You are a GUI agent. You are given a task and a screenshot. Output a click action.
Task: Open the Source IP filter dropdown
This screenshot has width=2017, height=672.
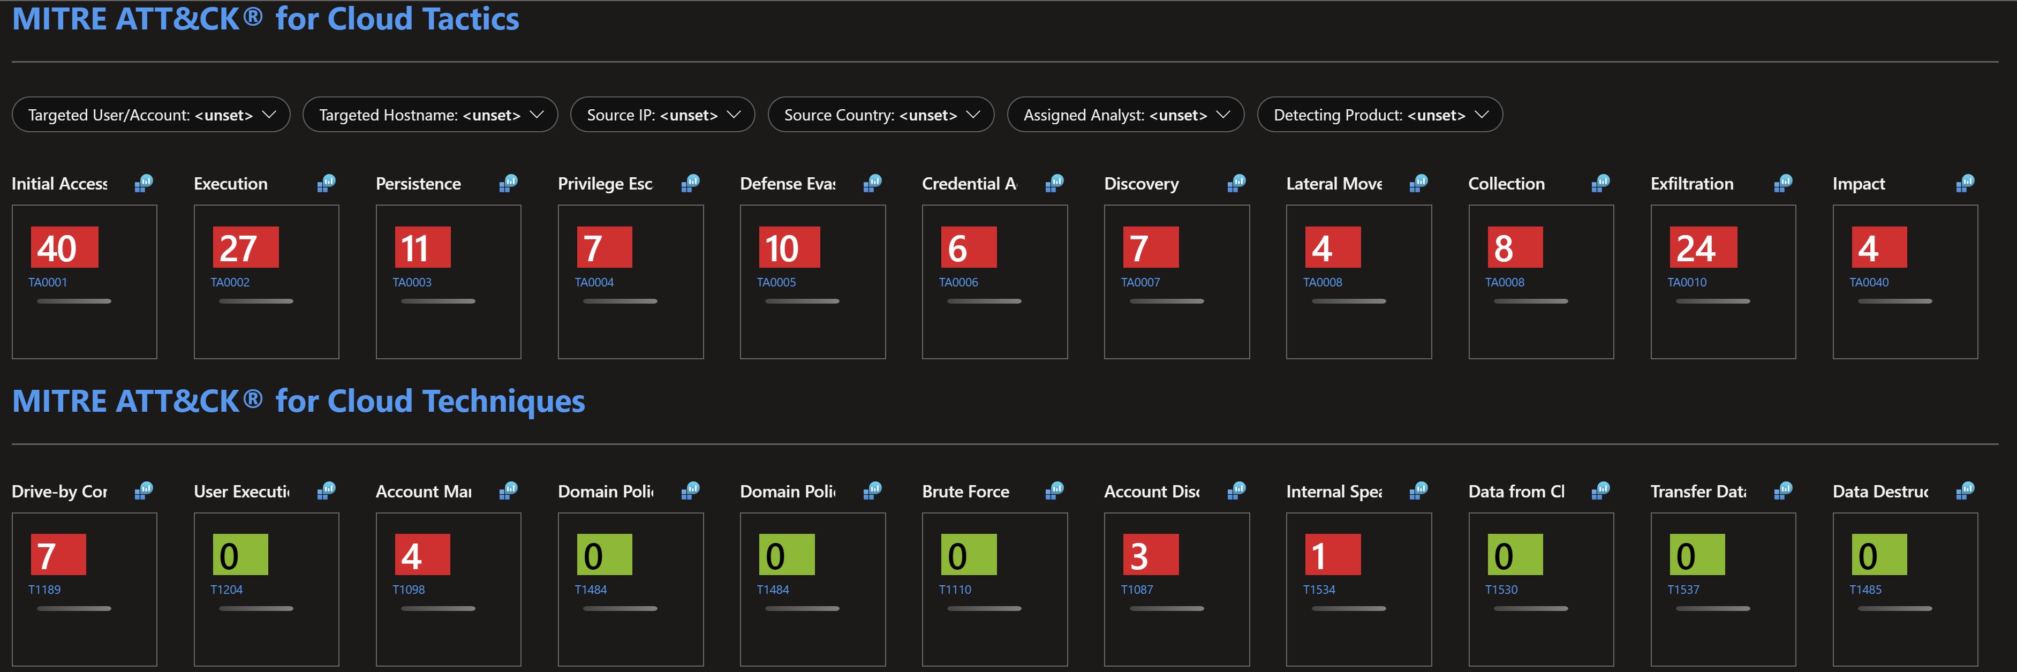[x=662, y=115]
